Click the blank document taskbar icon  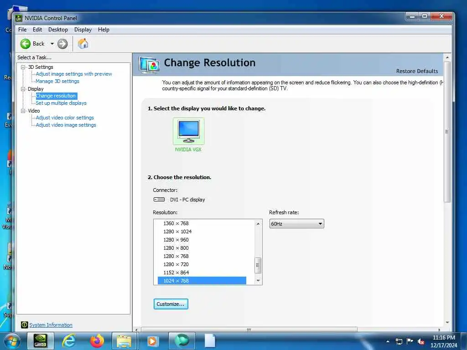[x=210, y=341]
